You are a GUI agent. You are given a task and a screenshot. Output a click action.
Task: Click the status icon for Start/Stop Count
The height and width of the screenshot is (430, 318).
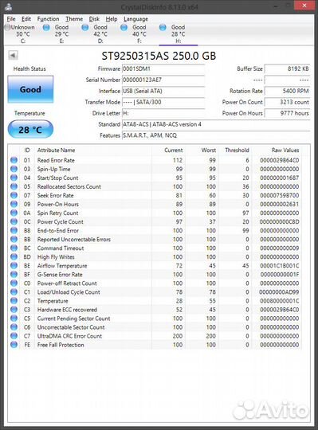coord(14,178)
